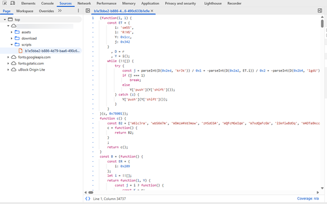Open the navigator three-dot more options
This screenshot has height=204, width=327.
click(78, 11)
